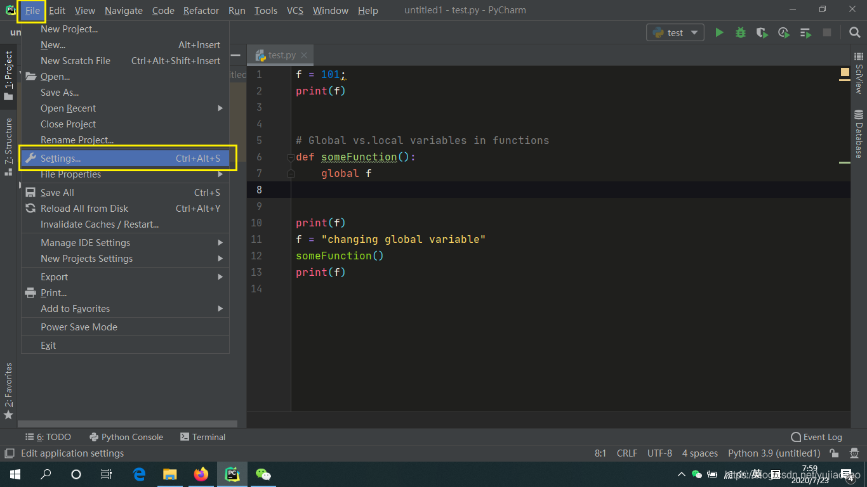Open the Edit menu
Image resolution: width=867 pixels, height=487 pixels.
pyautogui.click(x=57, y=11)
